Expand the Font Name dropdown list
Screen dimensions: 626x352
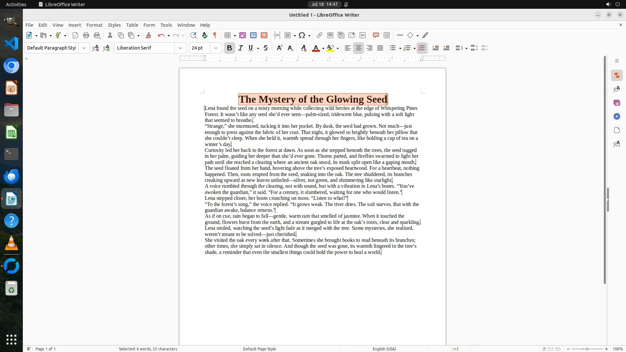click(180, 48)
